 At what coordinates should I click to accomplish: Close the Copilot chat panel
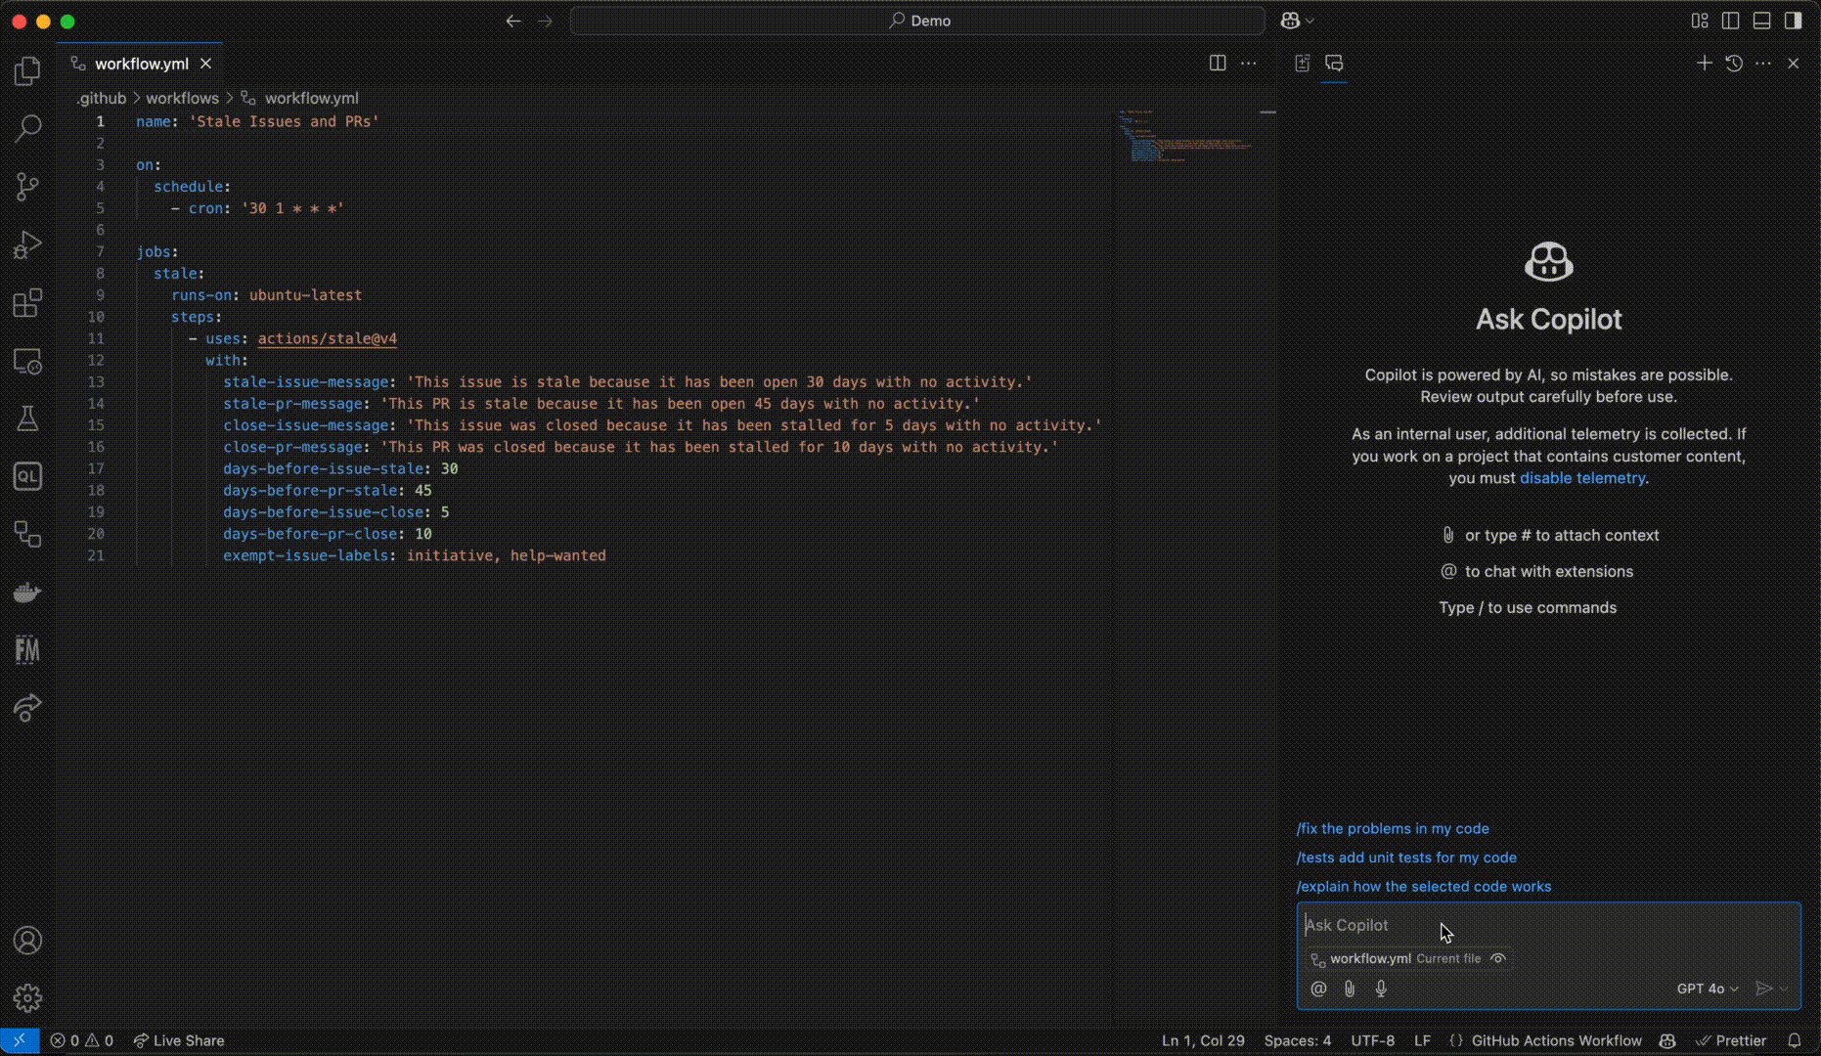[x=1794, y=63]
